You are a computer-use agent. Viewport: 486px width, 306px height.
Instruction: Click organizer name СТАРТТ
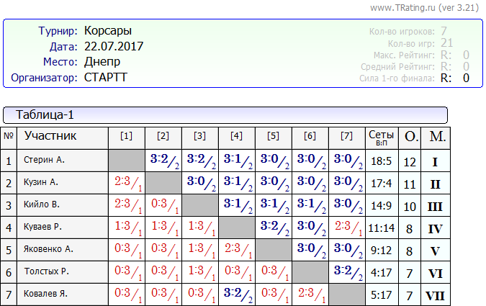[105, 77]
